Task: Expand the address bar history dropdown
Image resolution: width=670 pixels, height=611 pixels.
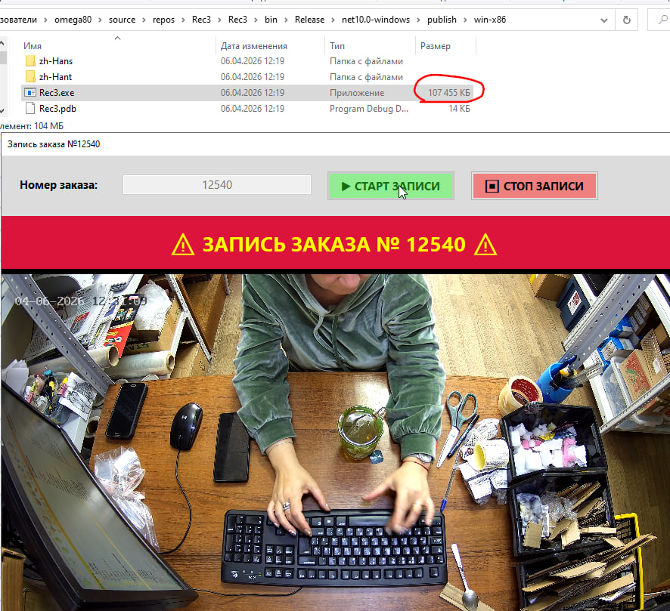Action: coord(603,20)
